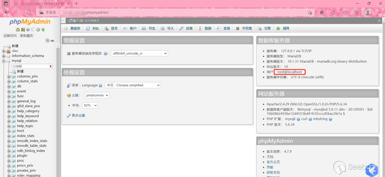Viewport: 385px width, 177px height.
Task: Toggle browser tab actions sidebar icon
Action: [x=6, y=4]
